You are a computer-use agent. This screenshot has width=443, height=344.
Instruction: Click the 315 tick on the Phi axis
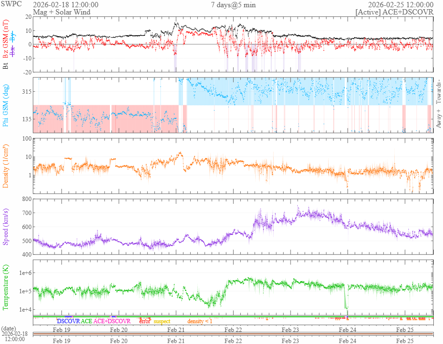click(27, 92)
